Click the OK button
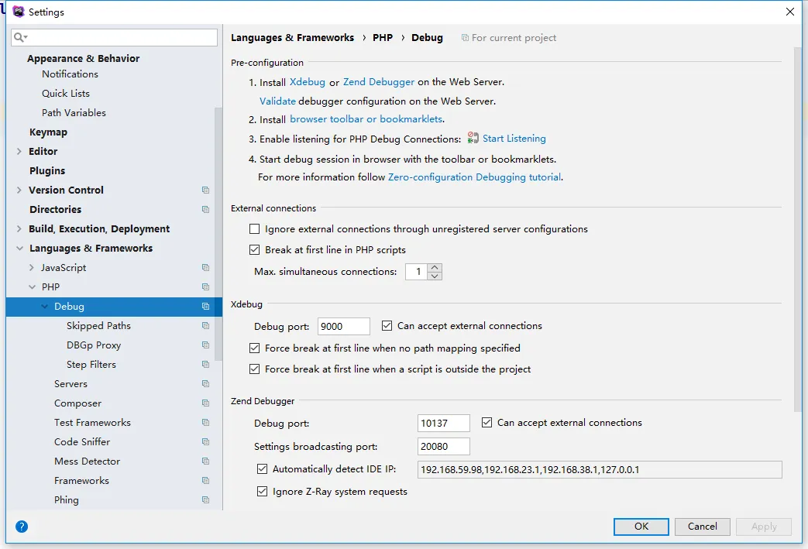The width and height of the screenshot is (808, 549). tap(641, 527)
